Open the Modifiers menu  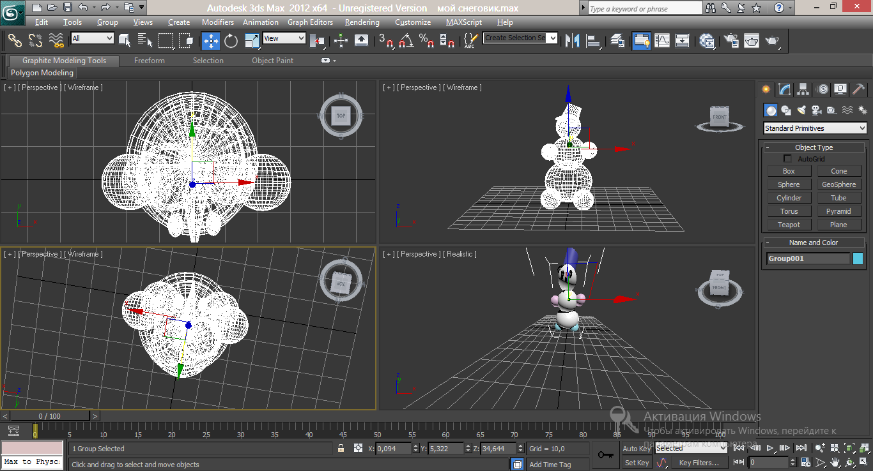[218, 22]
